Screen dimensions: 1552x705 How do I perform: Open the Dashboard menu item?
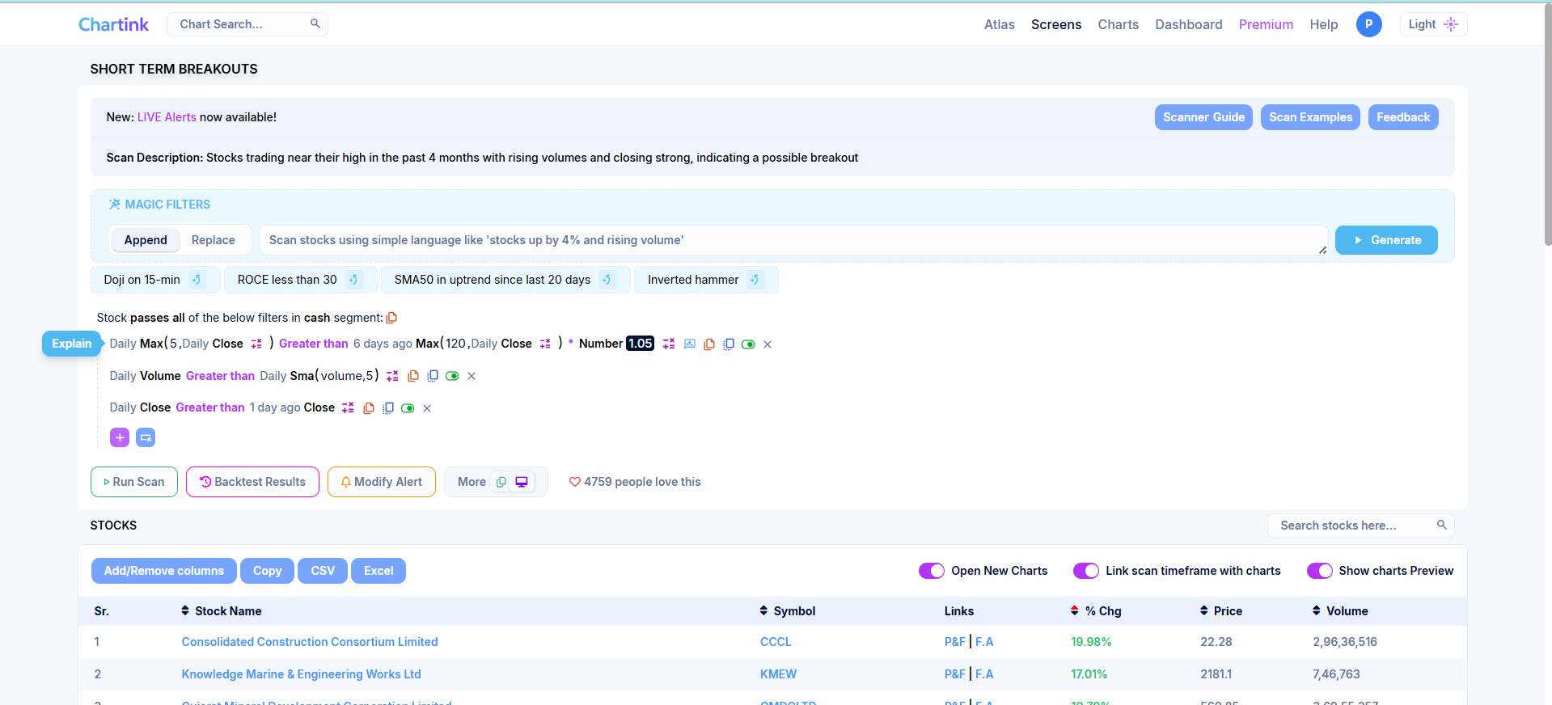pyautogui.click(x=1188, y=24)
